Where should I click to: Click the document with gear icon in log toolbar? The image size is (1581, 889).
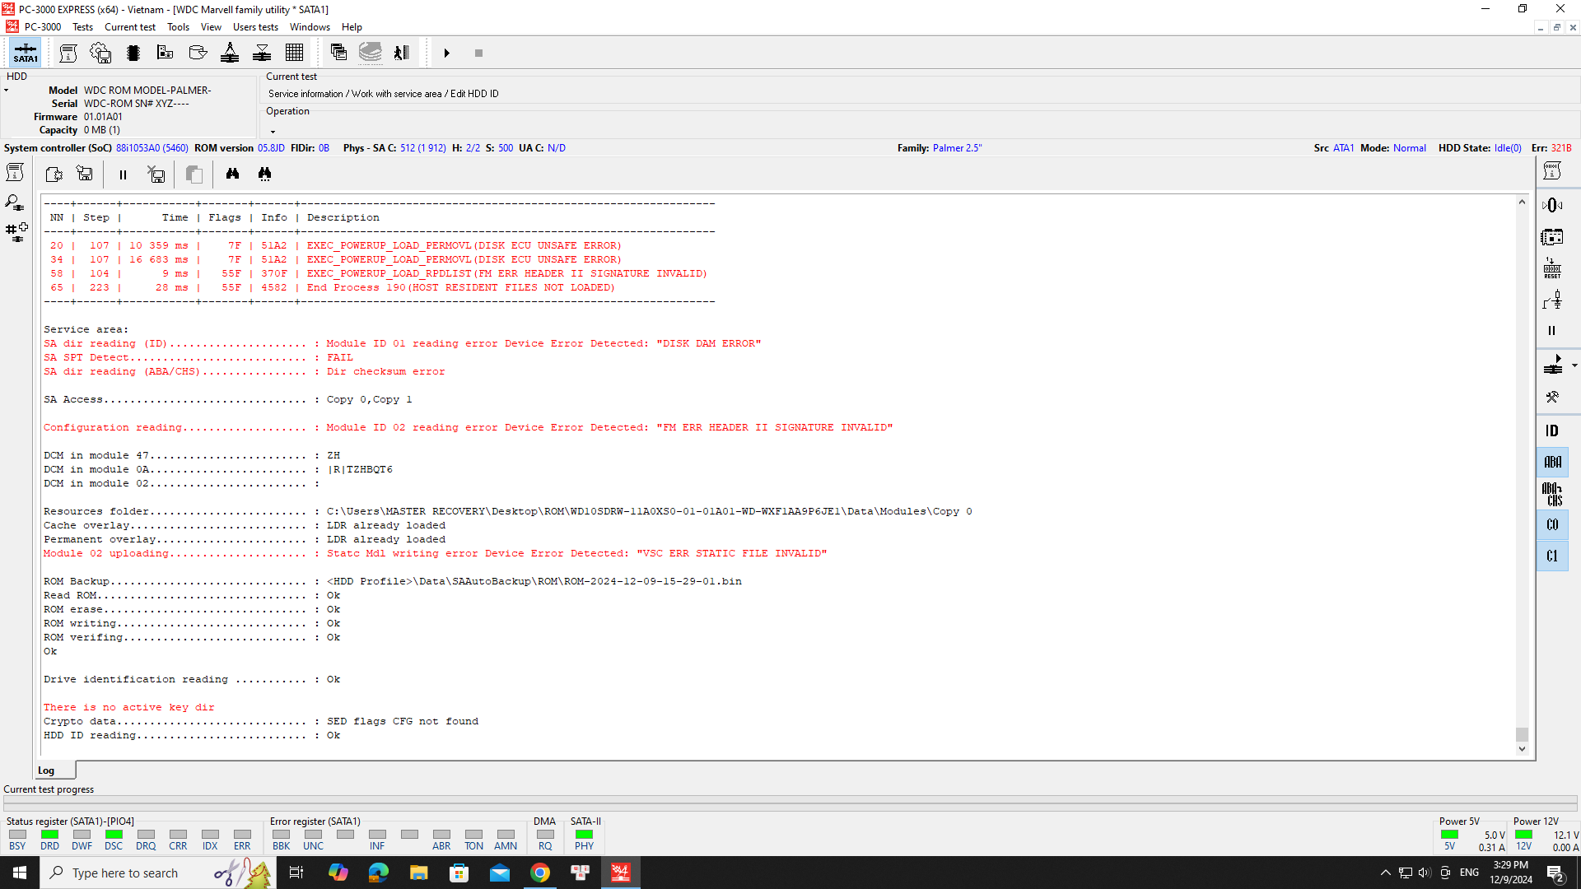click(x=54, y=174)
